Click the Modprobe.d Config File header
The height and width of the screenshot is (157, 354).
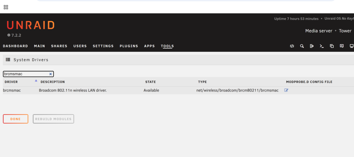coord(309,82)
